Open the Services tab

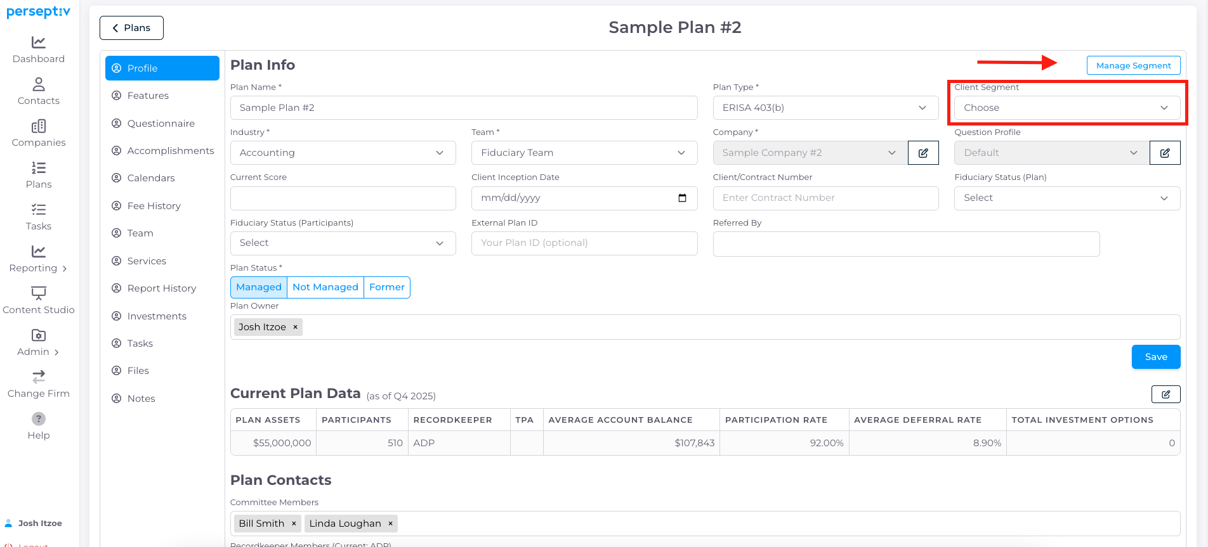coord(162,261)
